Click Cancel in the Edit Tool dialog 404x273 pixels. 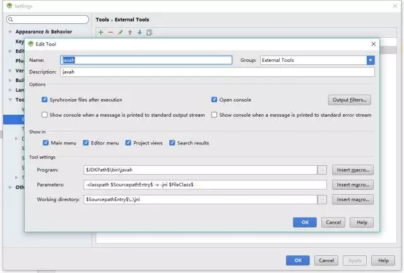tap(333, 223)
